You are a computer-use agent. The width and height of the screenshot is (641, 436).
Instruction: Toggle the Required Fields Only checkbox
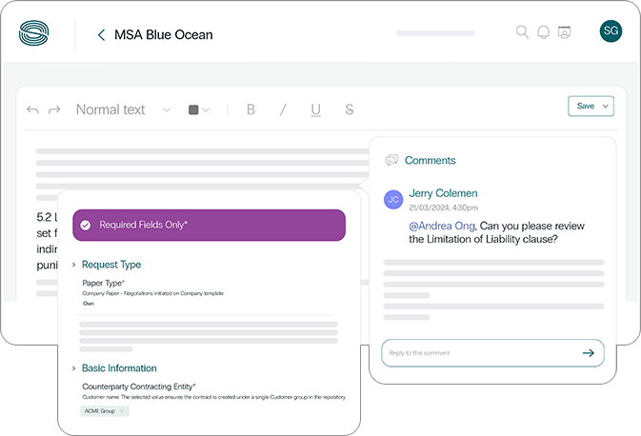tap(86, 226)
